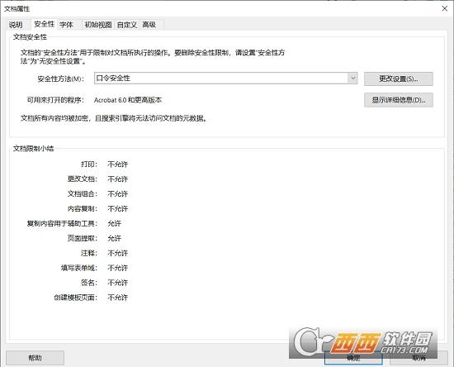Click Acrobat 6.0 和更高版本 text
Image resolution: width=454 pixels, height=367 pixels.
pyautogui.click(x=128, y=100)
